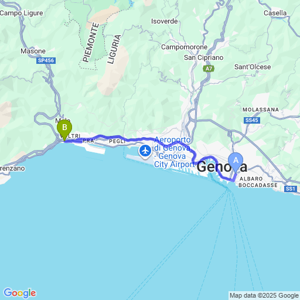Click the BOCCADASSE district label
This screenshot has width=300, height=300.
[258, 185]
